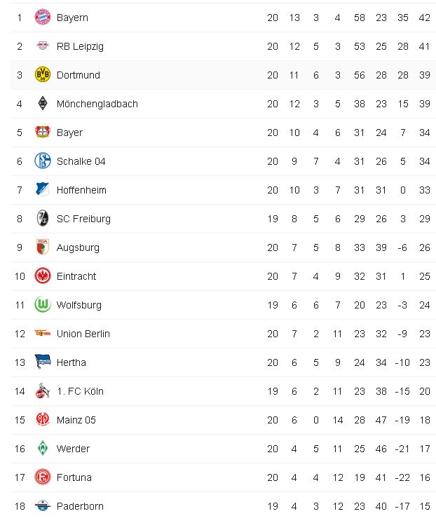Screen dimensions: 436x523
Task: Click the Eintracht eagle crest icon
Action: pyautogui.click(x=43, y=276)
